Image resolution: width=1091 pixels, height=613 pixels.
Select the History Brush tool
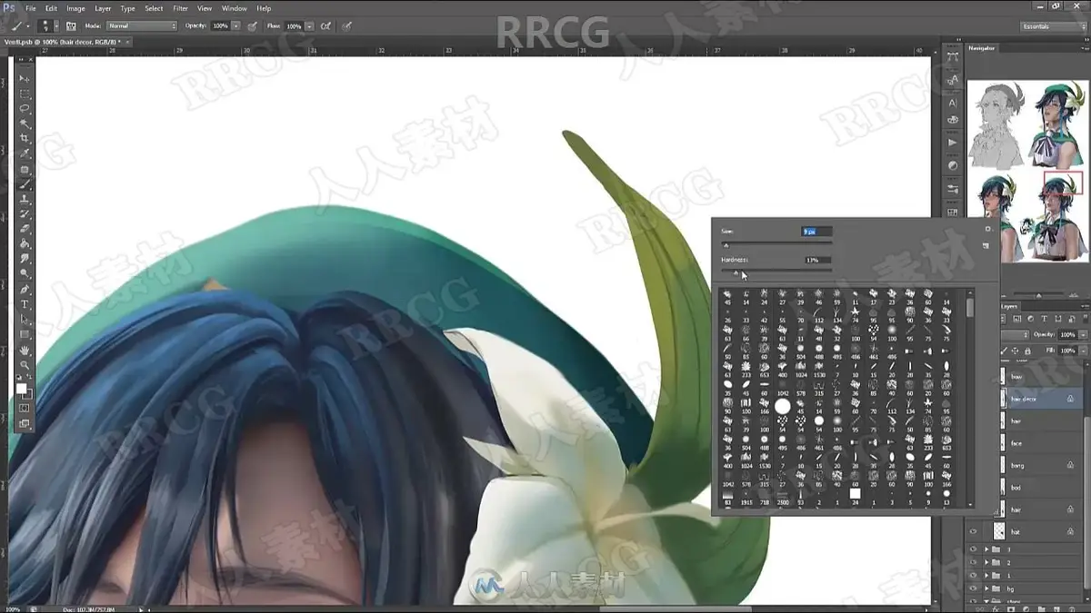pos(25,213)
